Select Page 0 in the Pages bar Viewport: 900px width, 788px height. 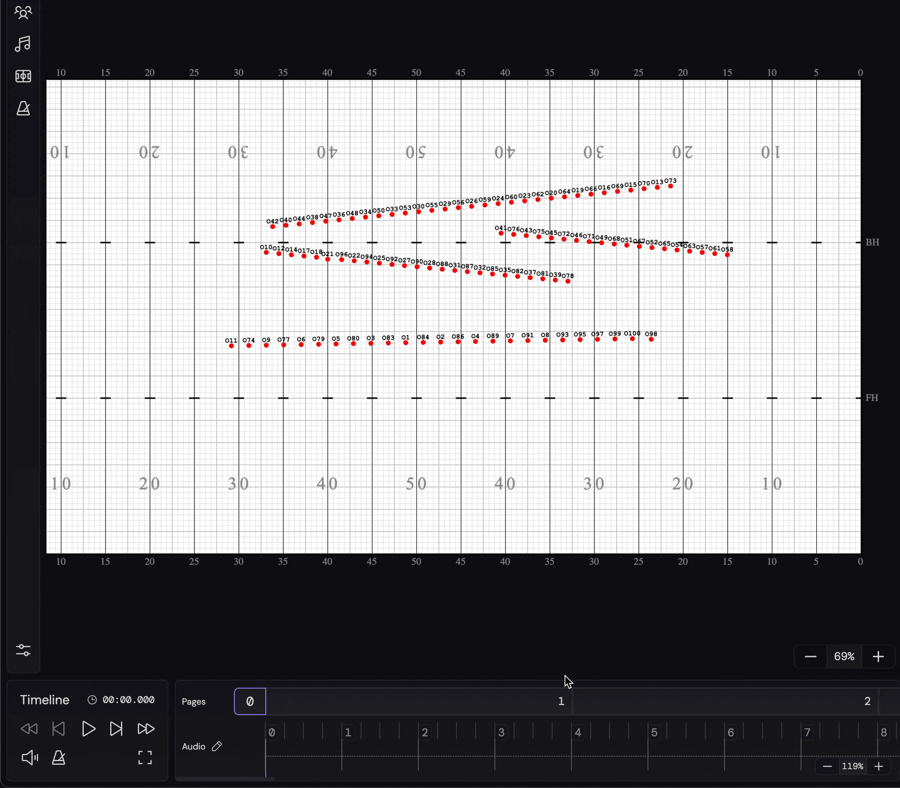pos(249,701)
